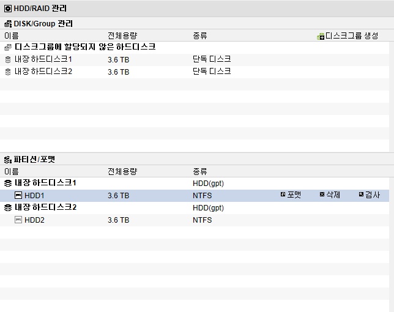Click the 전체용량 column header in the partition table
The height and width of the screenshot is (312, 394).
(x=122, y=171)
